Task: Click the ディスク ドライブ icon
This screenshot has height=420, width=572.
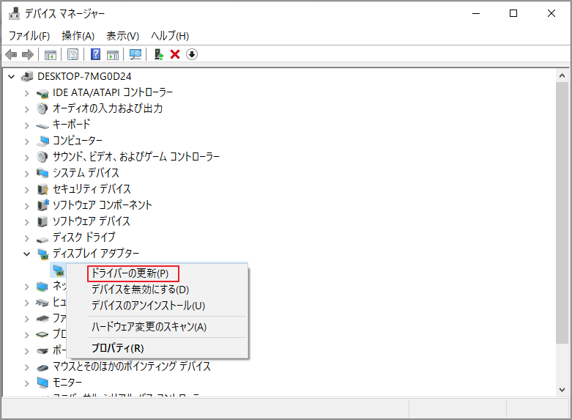Action: pos(42,239)
